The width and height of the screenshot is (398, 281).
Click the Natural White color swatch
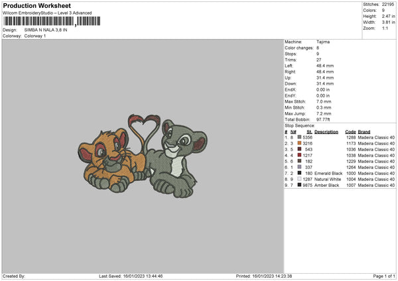pos(300,179)
